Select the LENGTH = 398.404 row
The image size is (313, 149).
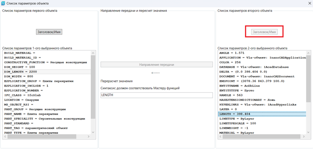pyautogui.click(x=262, y=114)
